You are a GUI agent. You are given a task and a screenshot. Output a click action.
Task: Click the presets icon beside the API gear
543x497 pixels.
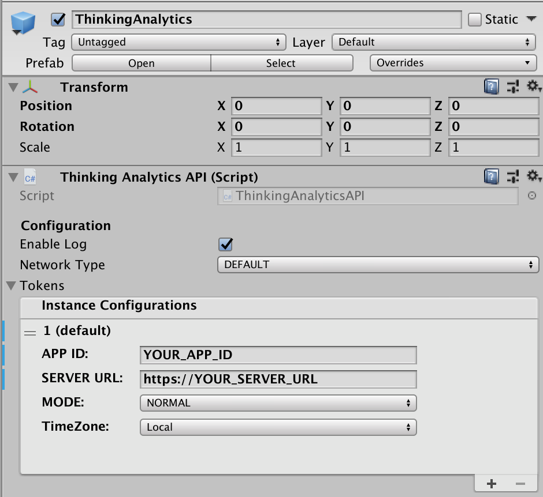(x=512, y=176)
